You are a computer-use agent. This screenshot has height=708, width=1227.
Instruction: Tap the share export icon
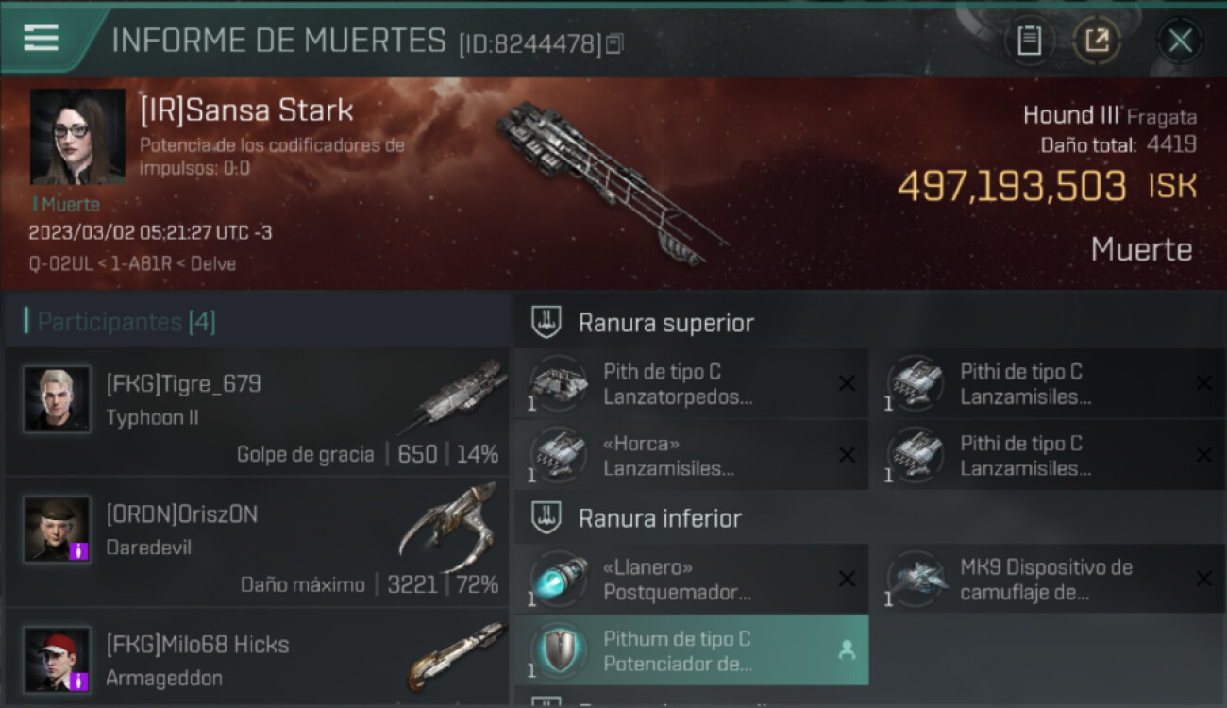1097,41
